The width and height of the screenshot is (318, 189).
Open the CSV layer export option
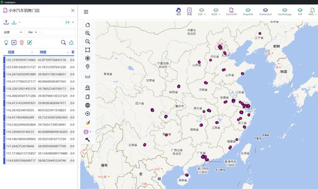[x=202, y=12]
